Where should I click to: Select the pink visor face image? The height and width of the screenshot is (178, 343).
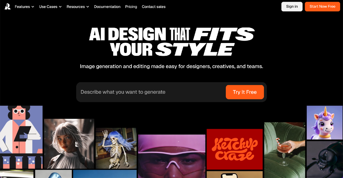pyautogui.click(x=171, y=156)
